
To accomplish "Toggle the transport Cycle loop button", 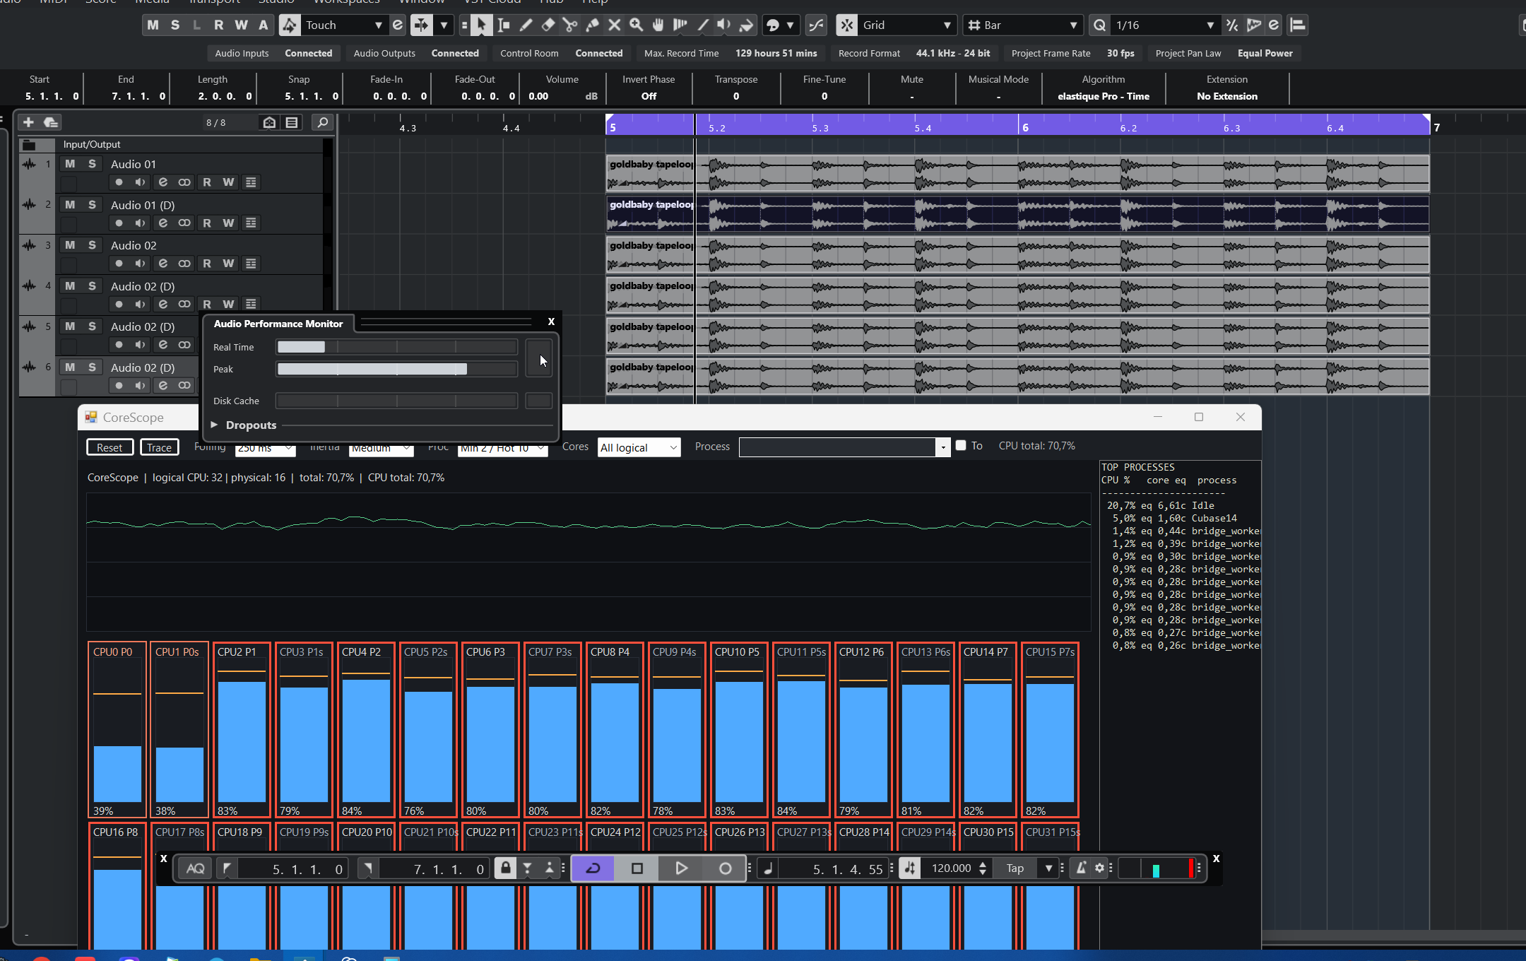I will (593, 868).
